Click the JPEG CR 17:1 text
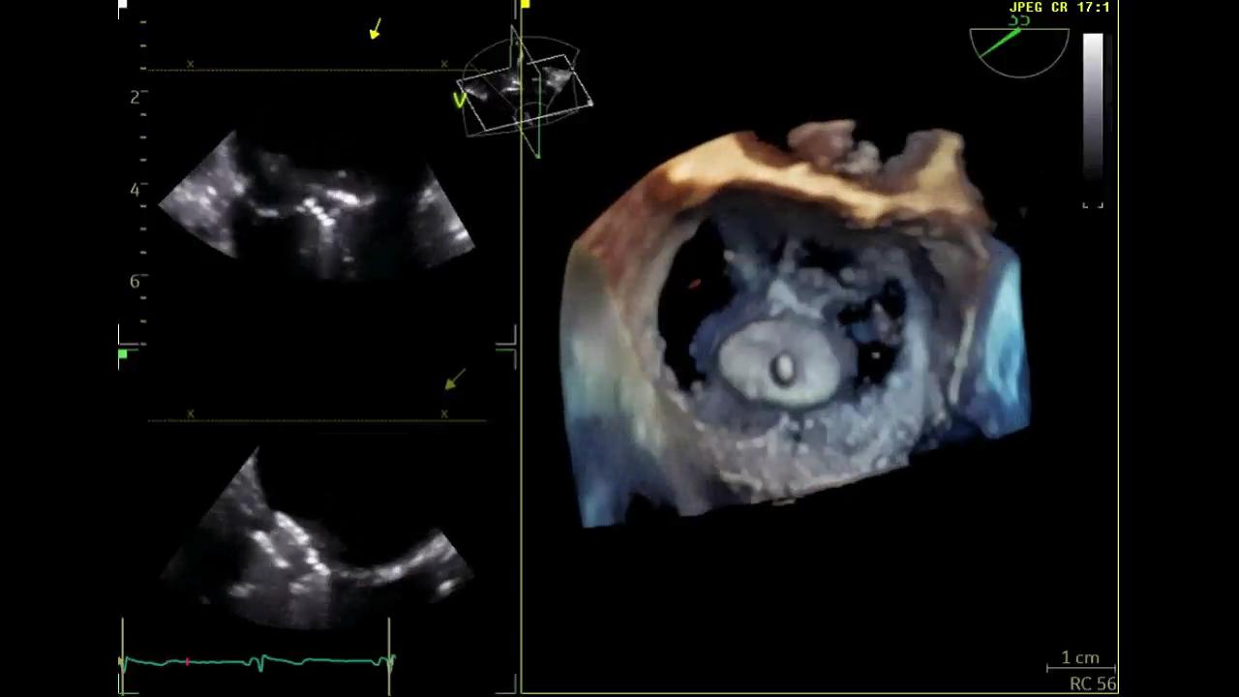The width and height of the screenshot is (1239, 697). (1059, 8)
